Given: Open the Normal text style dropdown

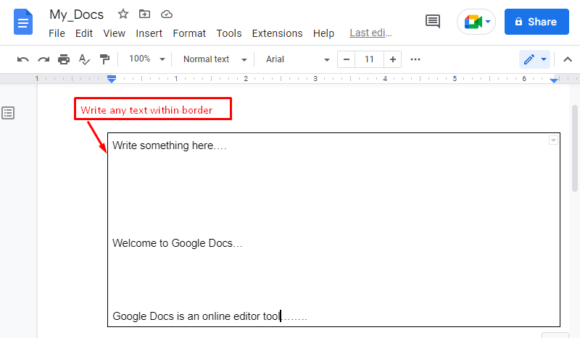Looking at the screenshot, I should [215, 59].
